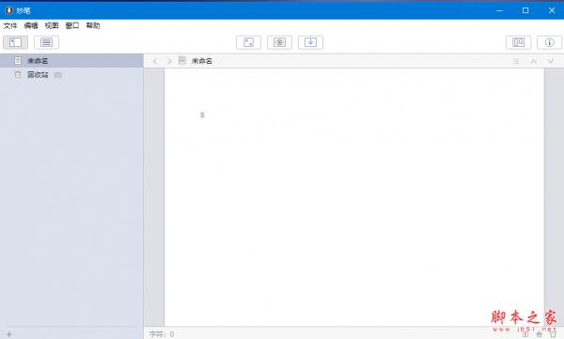Toggle the document list panel button
The width and height of the screenshot is (564, 339).
[46, 42]
